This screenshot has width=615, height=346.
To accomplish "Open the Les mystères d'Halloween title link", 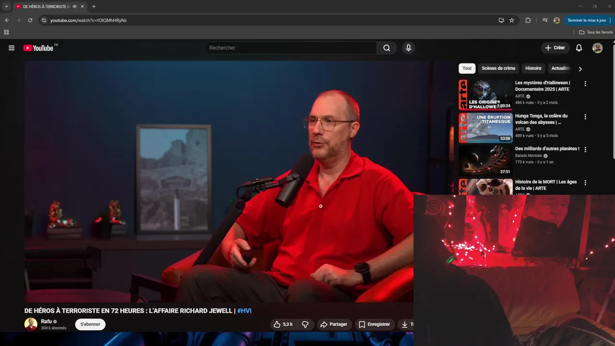I will coord(542,86).
